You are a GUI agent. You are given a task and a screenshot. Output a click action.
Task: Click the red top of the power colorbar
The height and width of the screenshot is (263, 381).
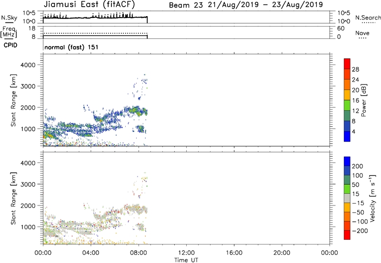point(347,64)
